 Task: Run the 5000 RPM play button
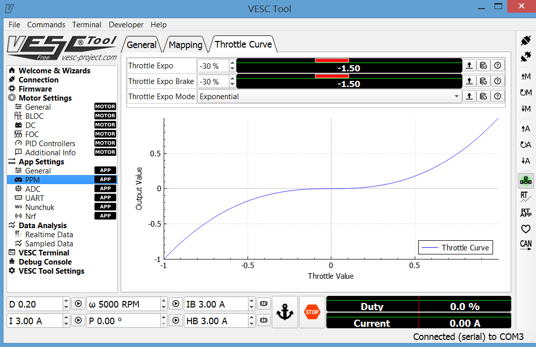click(176, 303)
